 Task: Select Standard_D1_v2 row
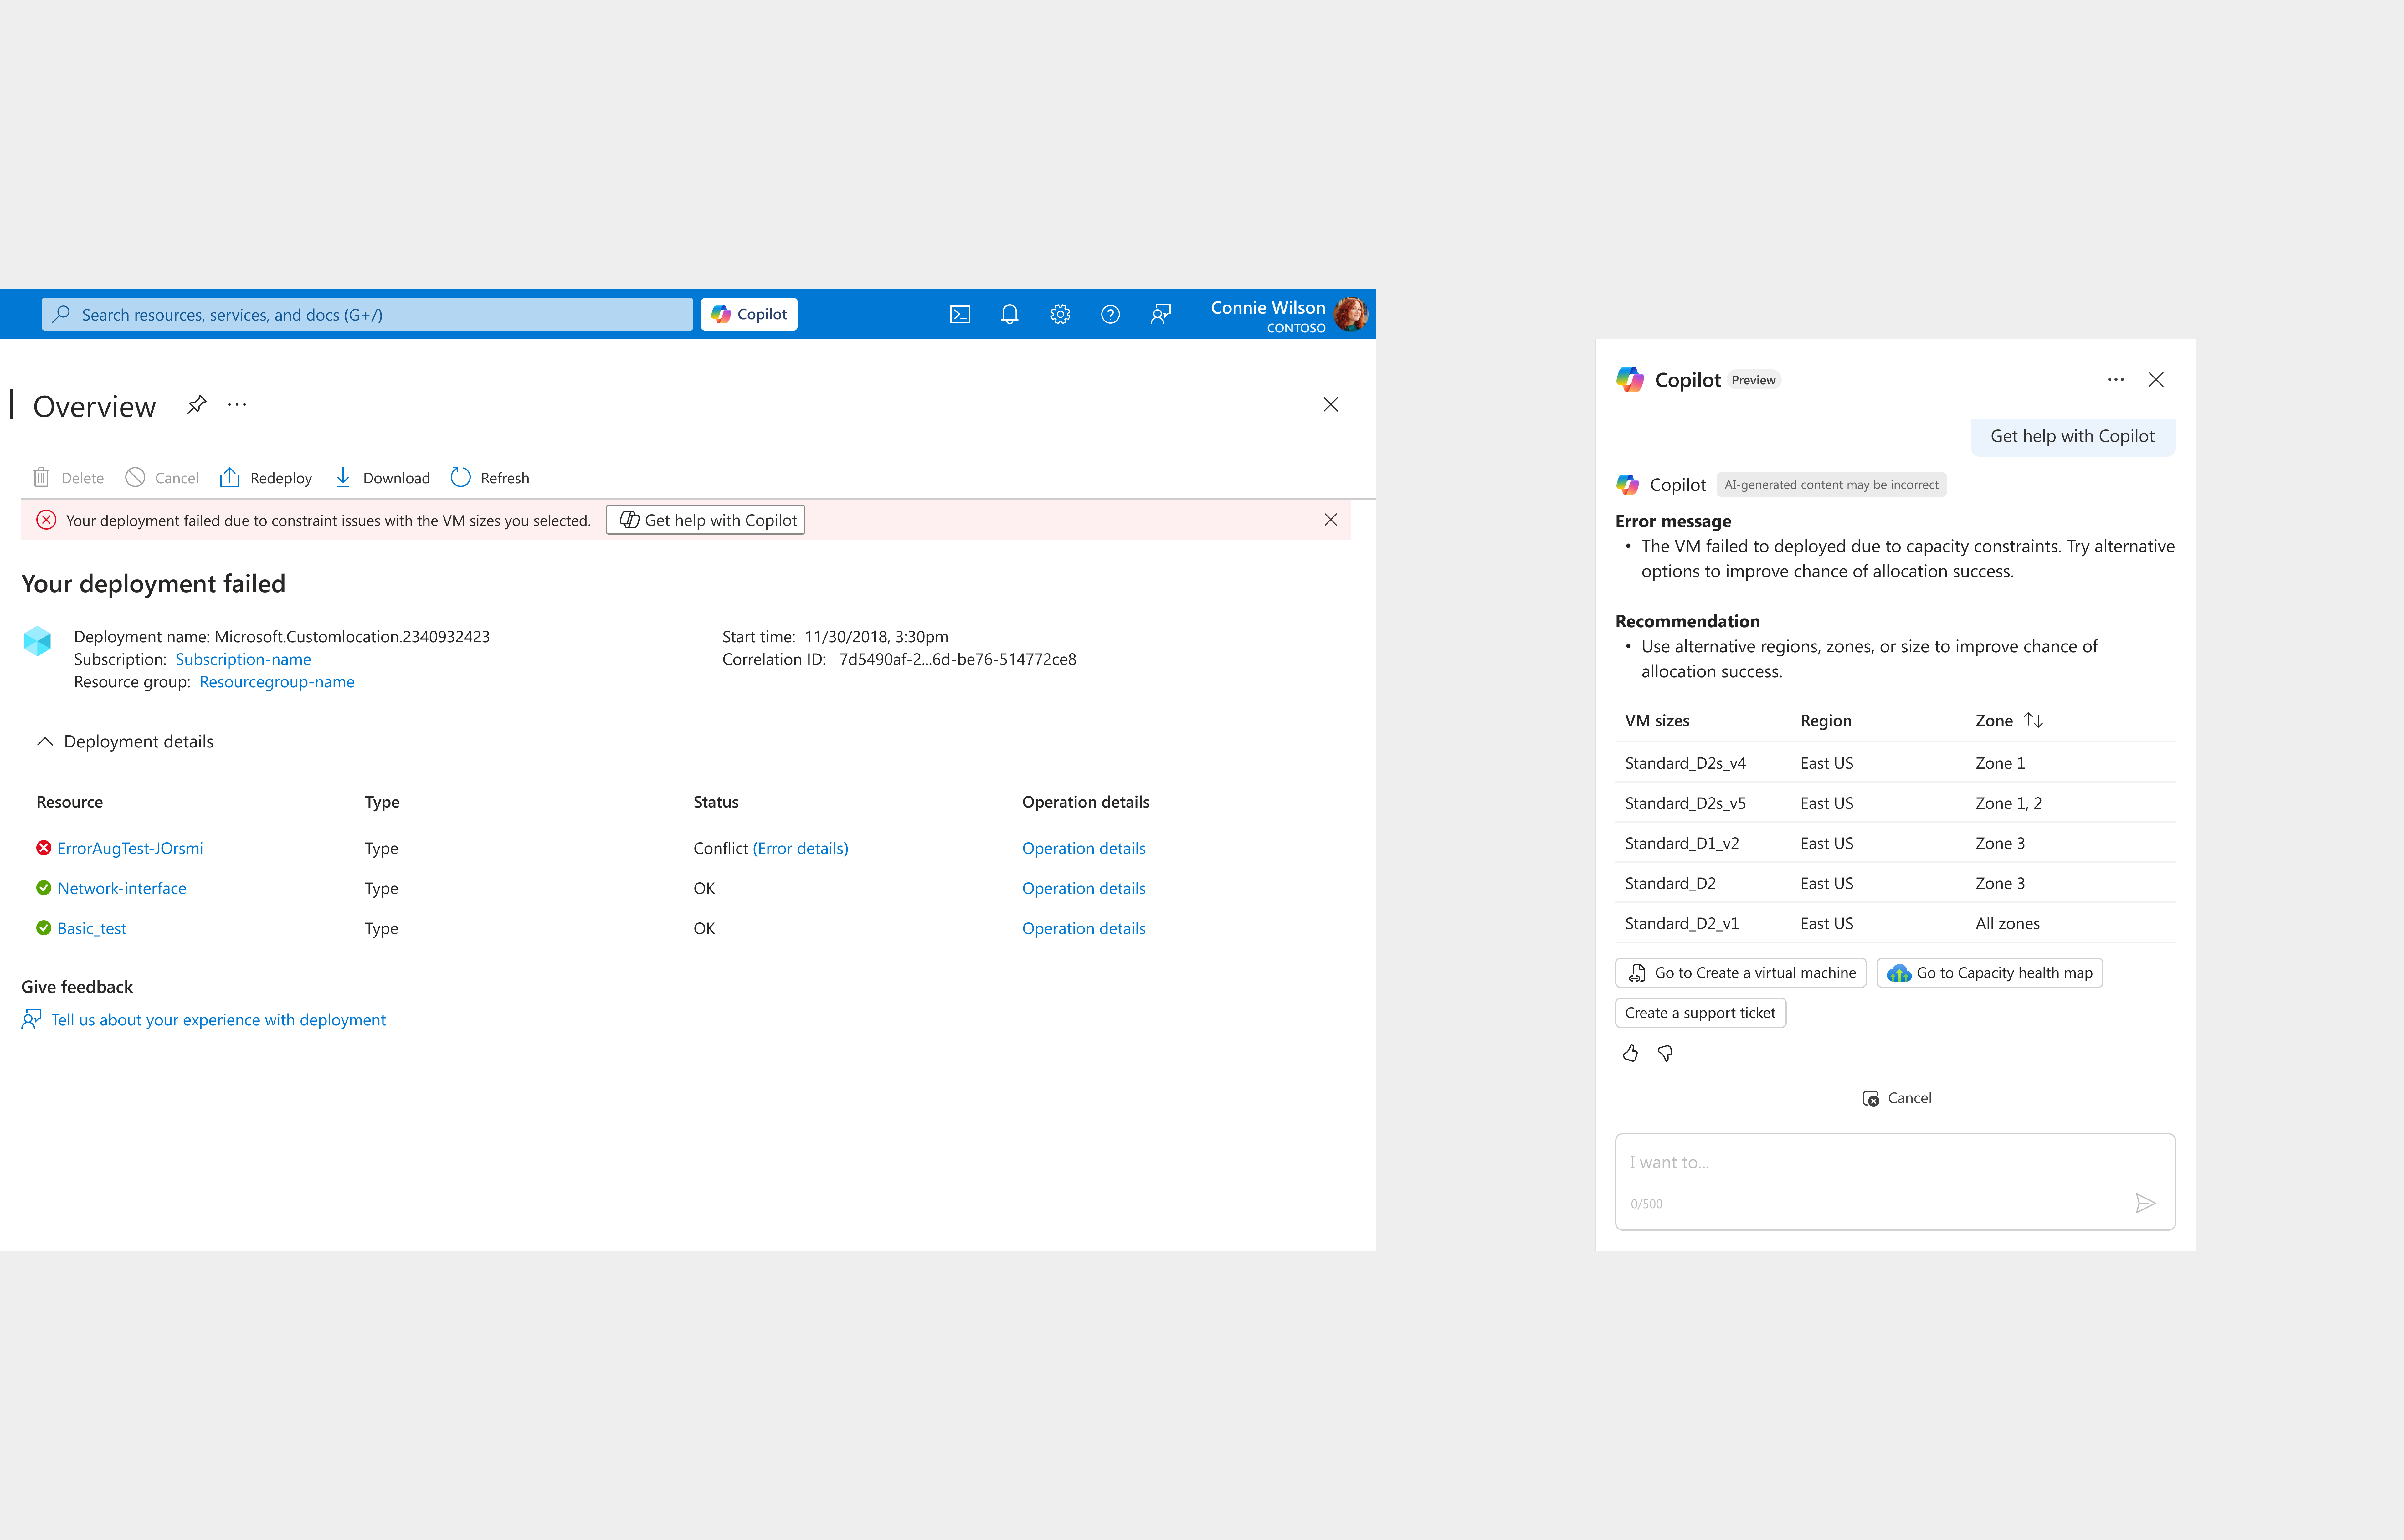tap(1895, 843)
